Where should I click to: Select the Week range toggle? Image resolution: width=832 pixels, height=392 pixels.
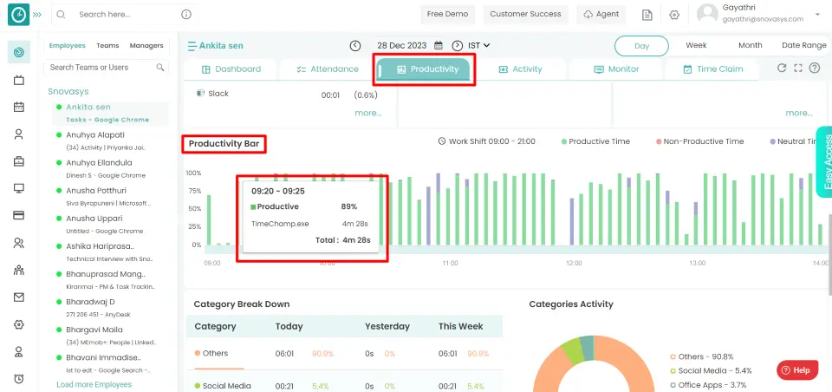[696, 46]
